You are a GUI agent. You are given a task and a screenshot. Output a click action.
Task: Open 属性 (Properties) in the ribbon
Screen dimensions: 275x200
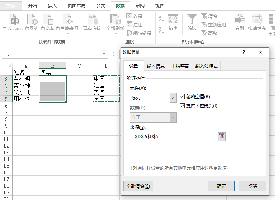(135, 25)
